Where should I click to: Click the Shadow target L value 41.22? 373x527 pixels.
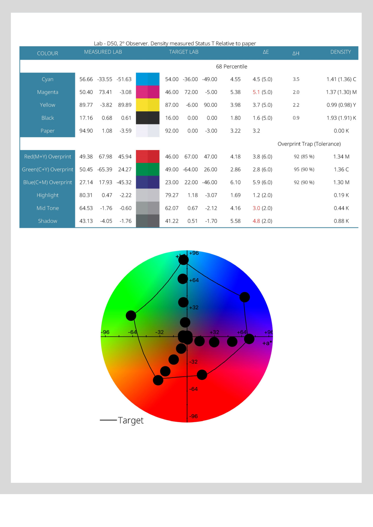(x=172, y=221)
